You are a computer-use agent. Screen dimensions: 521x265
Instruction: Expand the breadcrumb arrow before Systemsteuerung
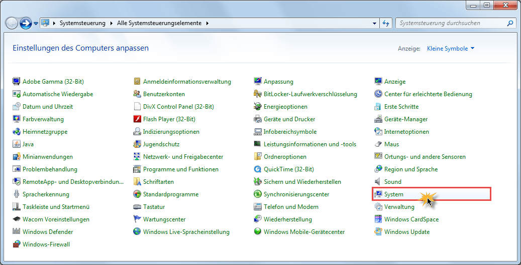54,23
